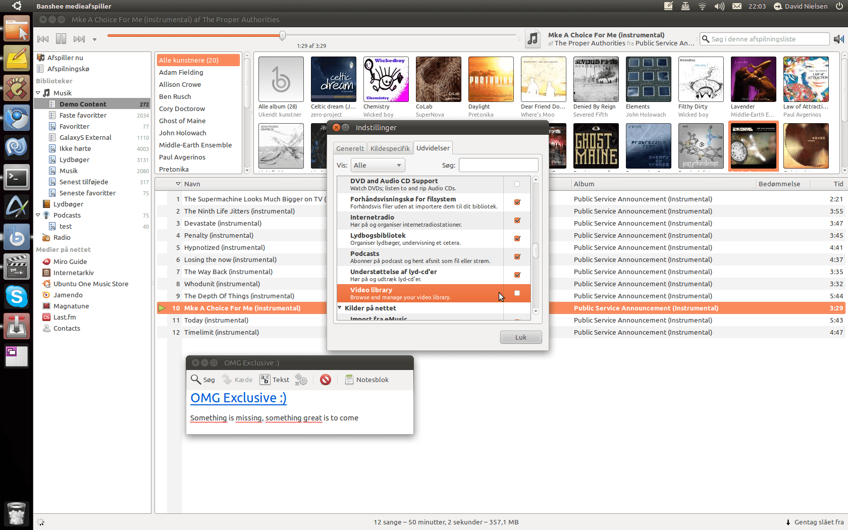Screen dimensions: 848x530
Task: Open the network wifi indicator
Action: coord(702,6)
